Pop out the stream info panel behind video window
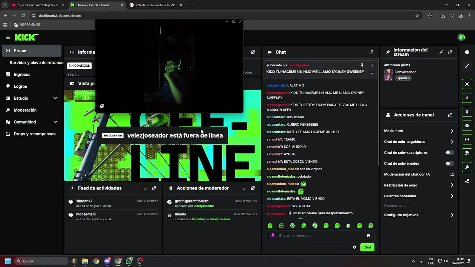475x267 pixels. pos(253,52)
